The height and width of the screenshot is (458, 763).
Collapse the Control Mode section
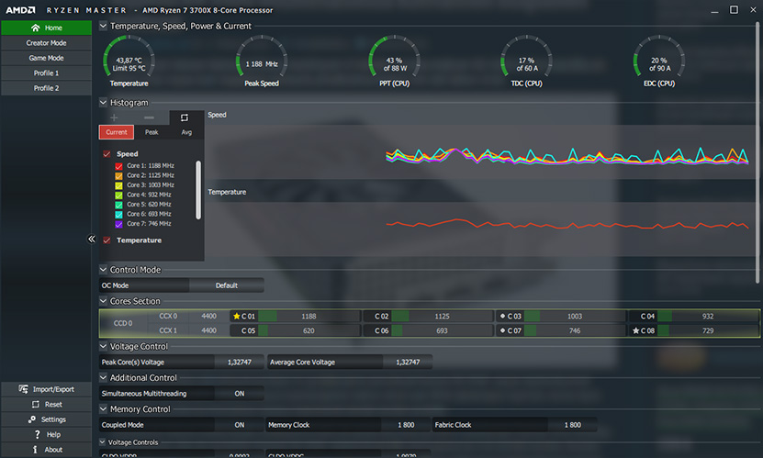(103, 269)
